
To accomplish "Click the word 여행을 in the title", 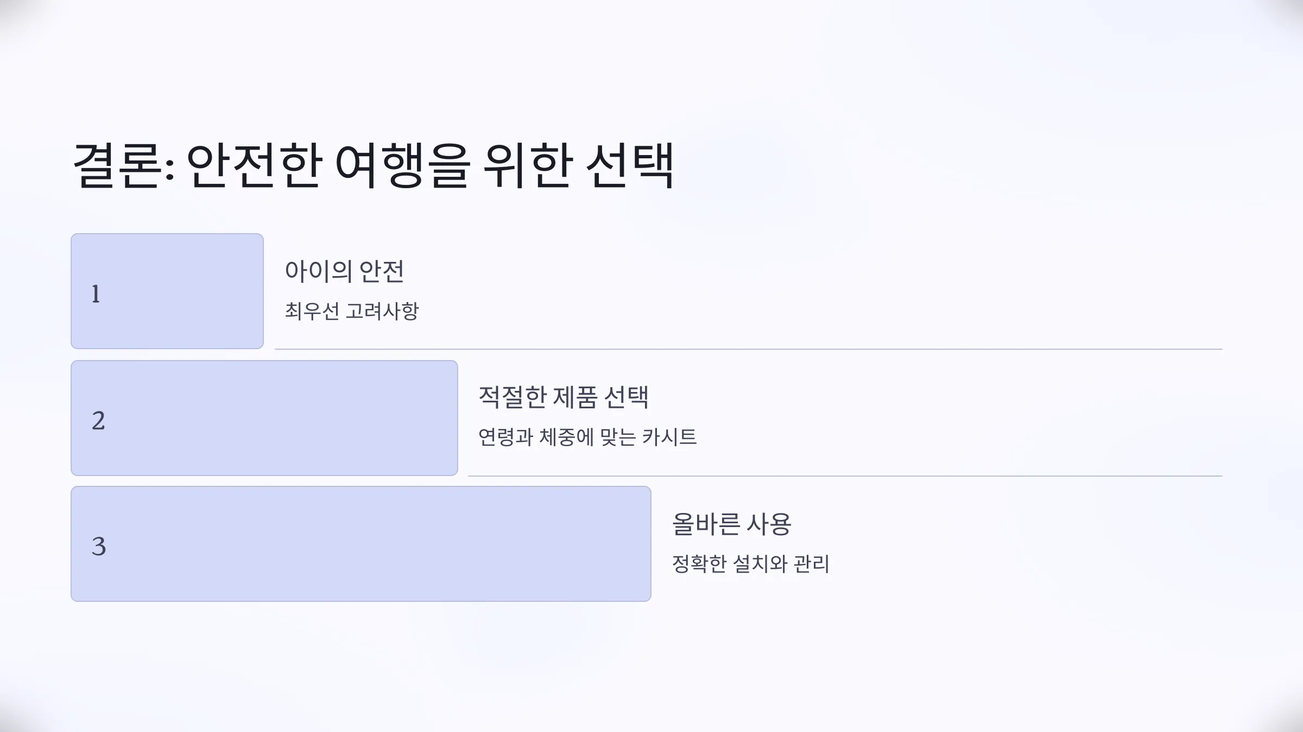I will pos(402,165).
